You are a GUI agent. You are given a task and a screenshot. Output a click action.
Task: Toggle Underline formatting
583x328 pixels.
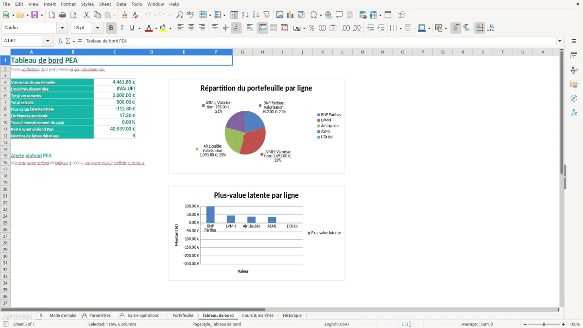132,28
